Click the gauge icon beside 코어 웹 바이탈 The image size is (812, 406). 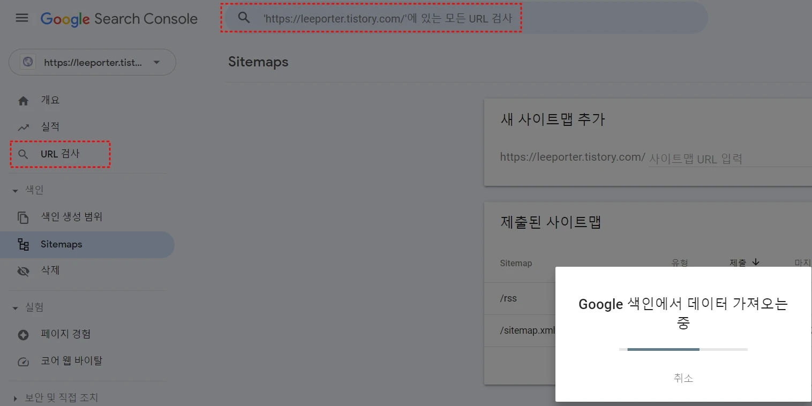click(23, 362)
